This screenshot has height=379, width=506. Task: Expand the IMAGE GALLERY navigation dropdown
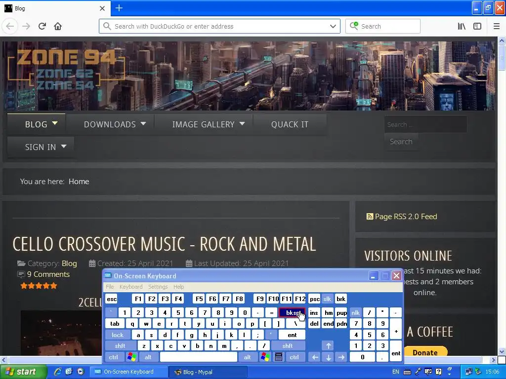(x=242, y=123)
